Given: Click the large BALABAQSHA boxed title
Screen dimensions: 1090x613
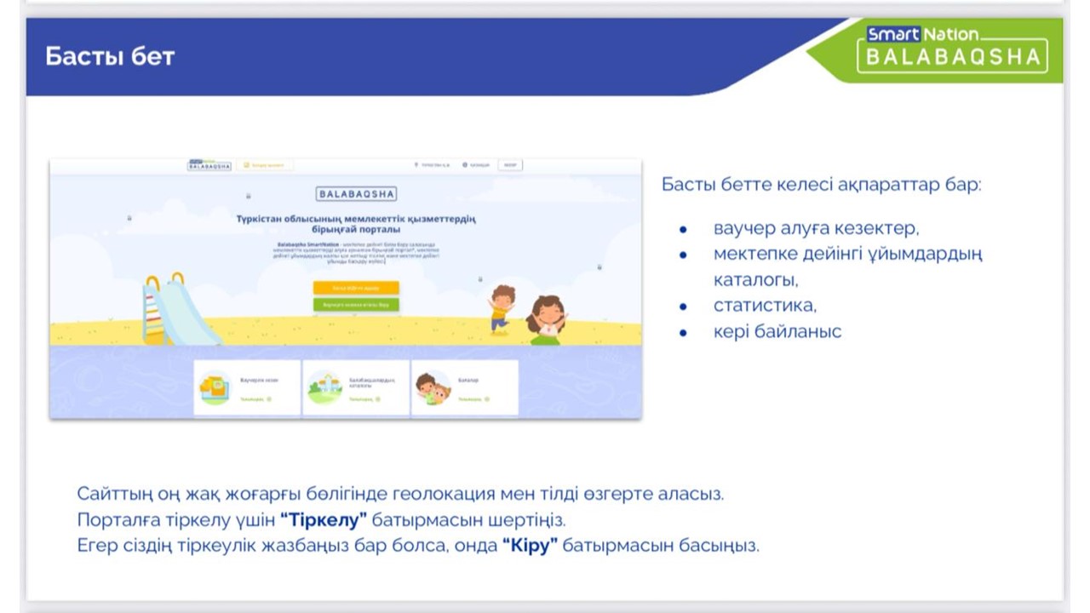Looking at the screenshot, I should click(356, 194).
